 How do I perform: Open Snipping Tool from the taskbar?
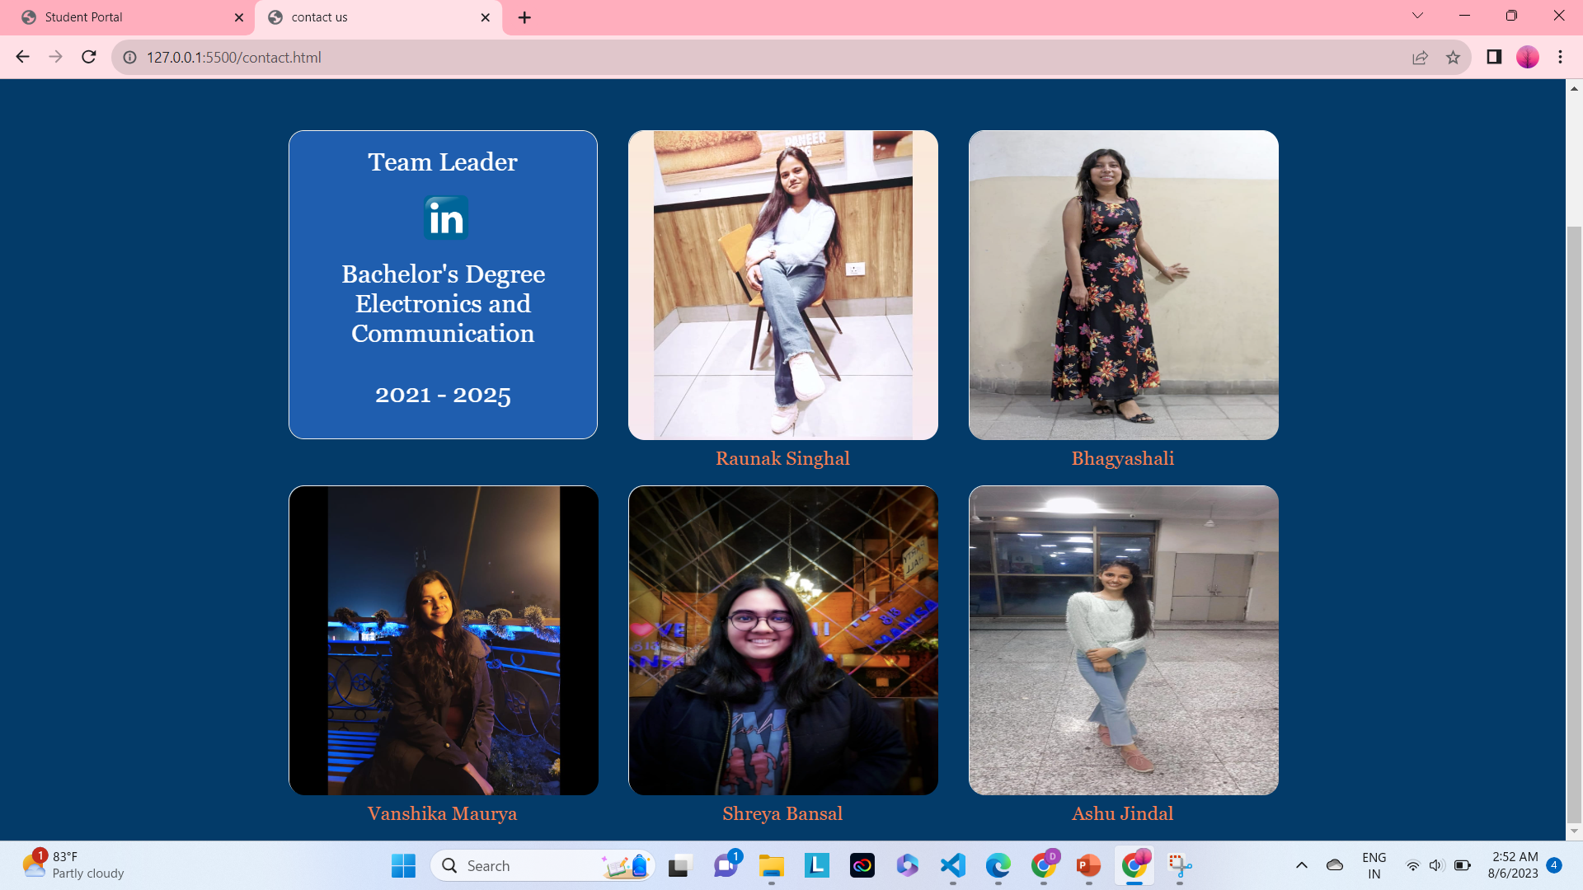pos(1181,865)
